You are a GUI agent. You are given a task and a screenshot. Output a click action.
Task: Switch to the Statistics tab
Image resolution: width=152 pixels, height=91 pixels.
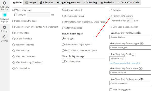click(107, 3)
